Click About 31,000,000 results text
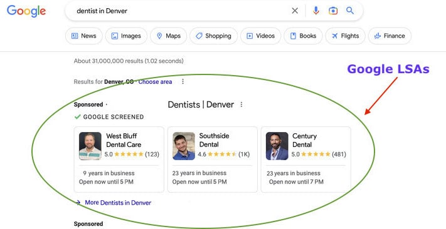Image resolution: width=446 pixels, height=229 pixels. pyautogui.click(x=129, y=61)
